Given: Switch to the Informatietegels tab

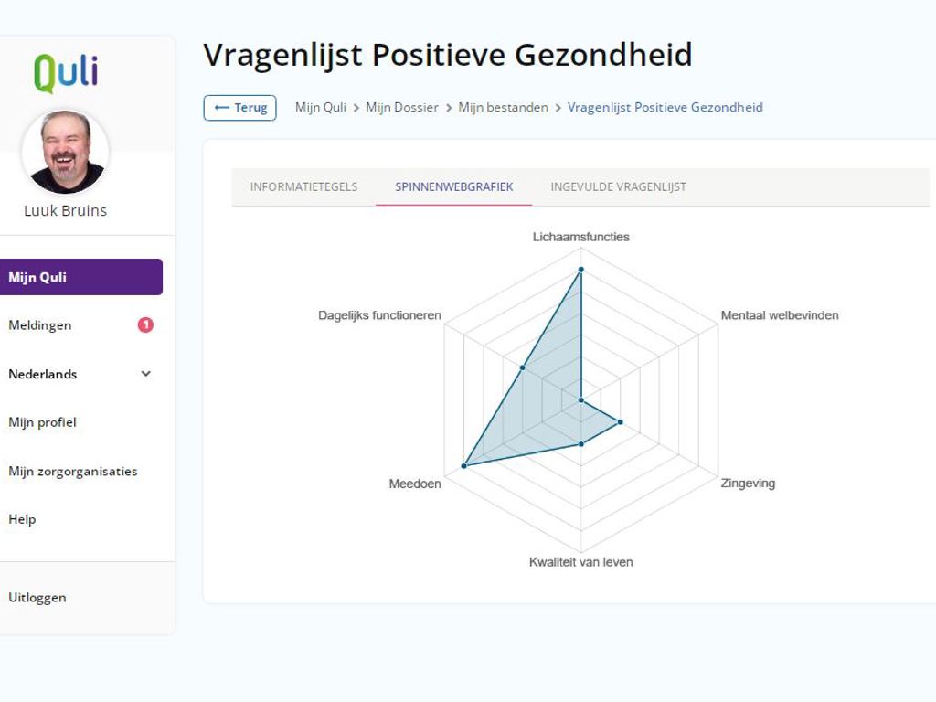Looking at the screenshot, I should tap(303, 186).
